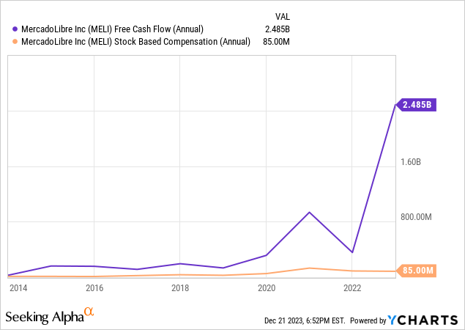Click the 2.485B value in the legend
The image size is (465, 330).
click(278, 29)
